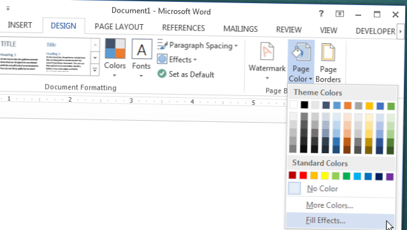Click Paragraph Spacing label

(201, 46)
